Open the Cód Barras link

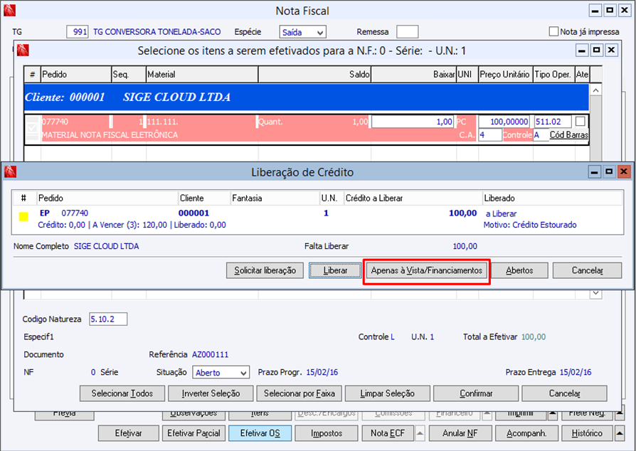[568, 135]
